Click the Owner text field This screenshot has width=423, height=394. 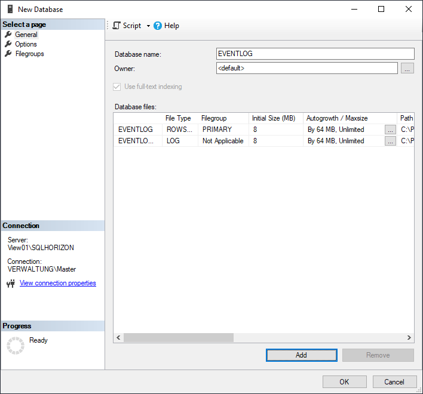(x=306, y=68)
